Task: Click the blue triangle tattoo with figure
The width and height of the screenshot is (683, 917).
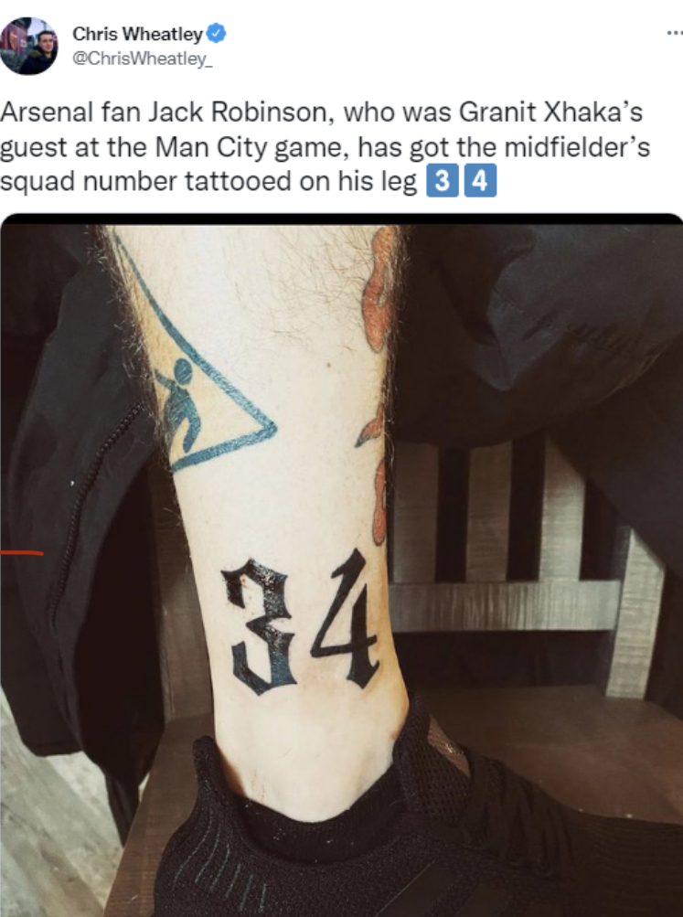Action: pos(193,351)
